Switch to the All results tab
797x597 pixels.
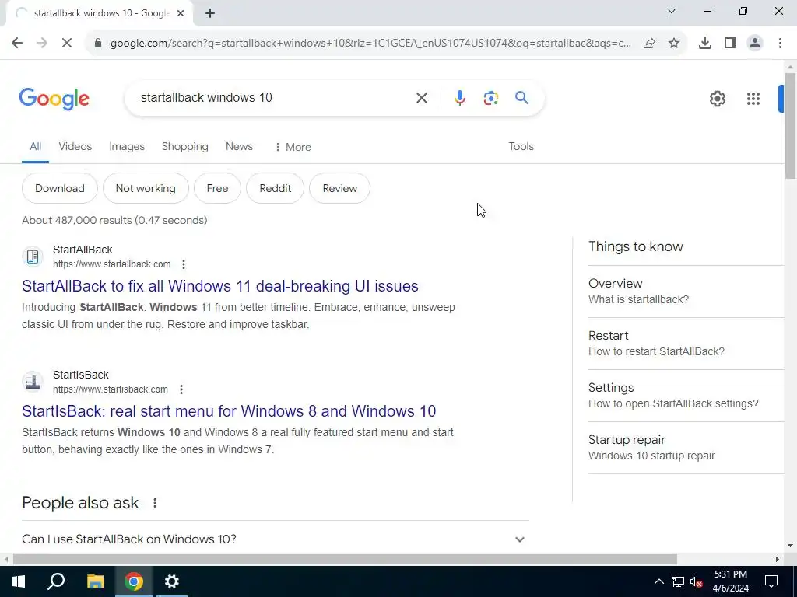tap(35, 146)
